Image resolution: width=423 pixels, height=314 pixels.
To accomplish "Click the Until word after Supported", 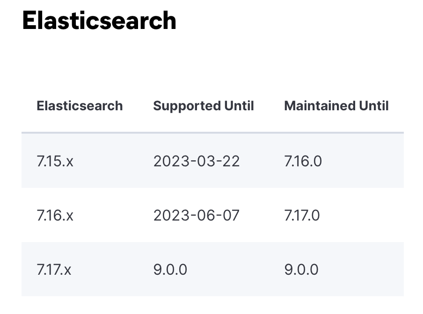I will [239, 106].
